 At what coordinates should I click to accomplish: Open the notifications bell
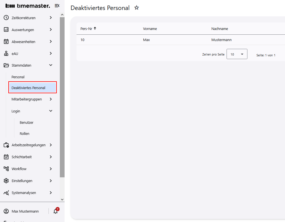[x=56, y=211]
